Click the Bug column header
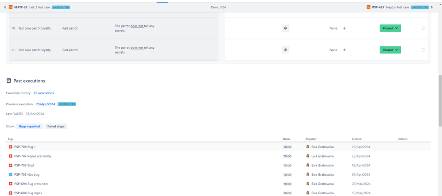The image size is (442, 196). tap(11, 139)
